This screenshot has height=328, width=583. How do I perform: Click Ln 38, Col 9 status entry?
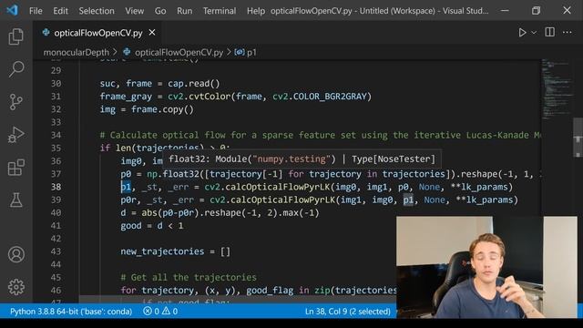[x=348, y=312]
